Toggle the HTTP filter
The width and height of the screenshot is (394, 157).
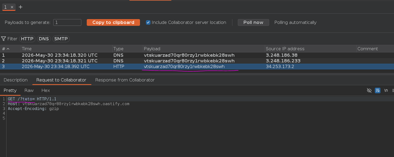[x=27, y=39]
